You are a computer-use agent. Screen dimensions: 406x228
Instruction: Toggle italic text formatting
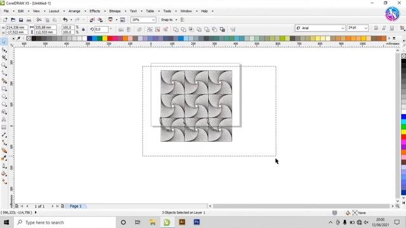384,28
